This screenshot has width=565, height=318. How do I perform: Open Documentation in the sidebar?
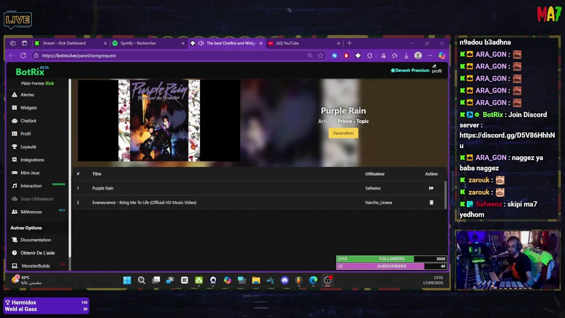(x=35, y=240)
